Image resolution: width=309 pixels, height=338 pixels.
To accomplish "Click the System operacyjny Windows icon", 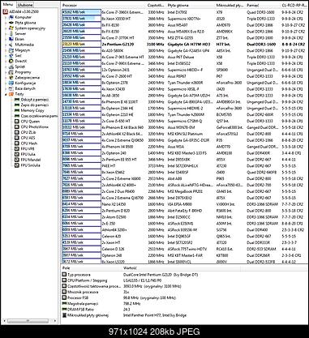I will point(11,28).
